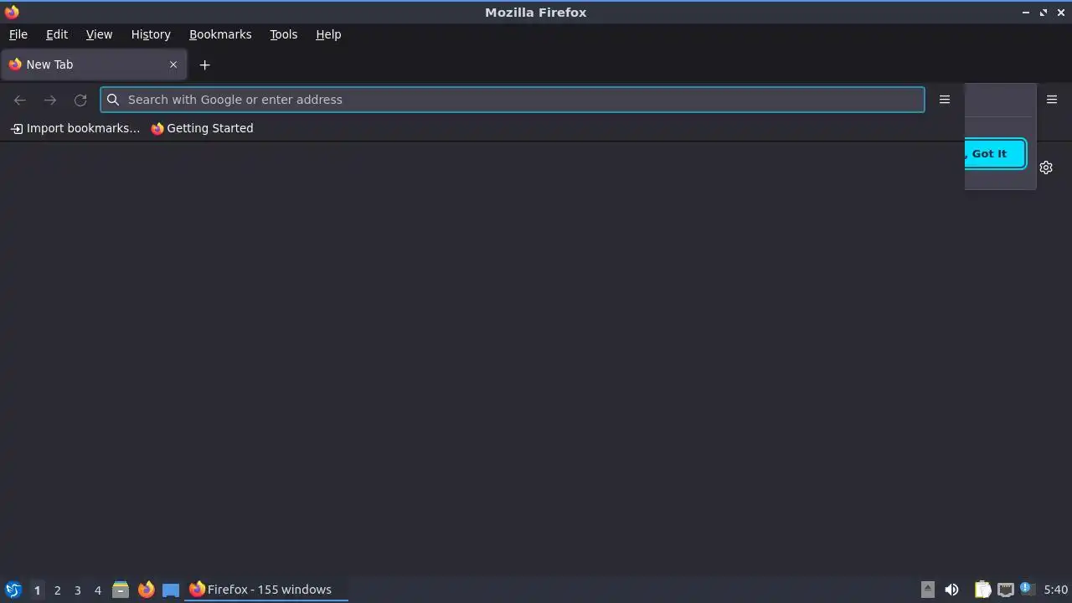Viewport: 1072px width, 603px height.
Task: Select the New Tab tab
Action: (x=94, y=64)
